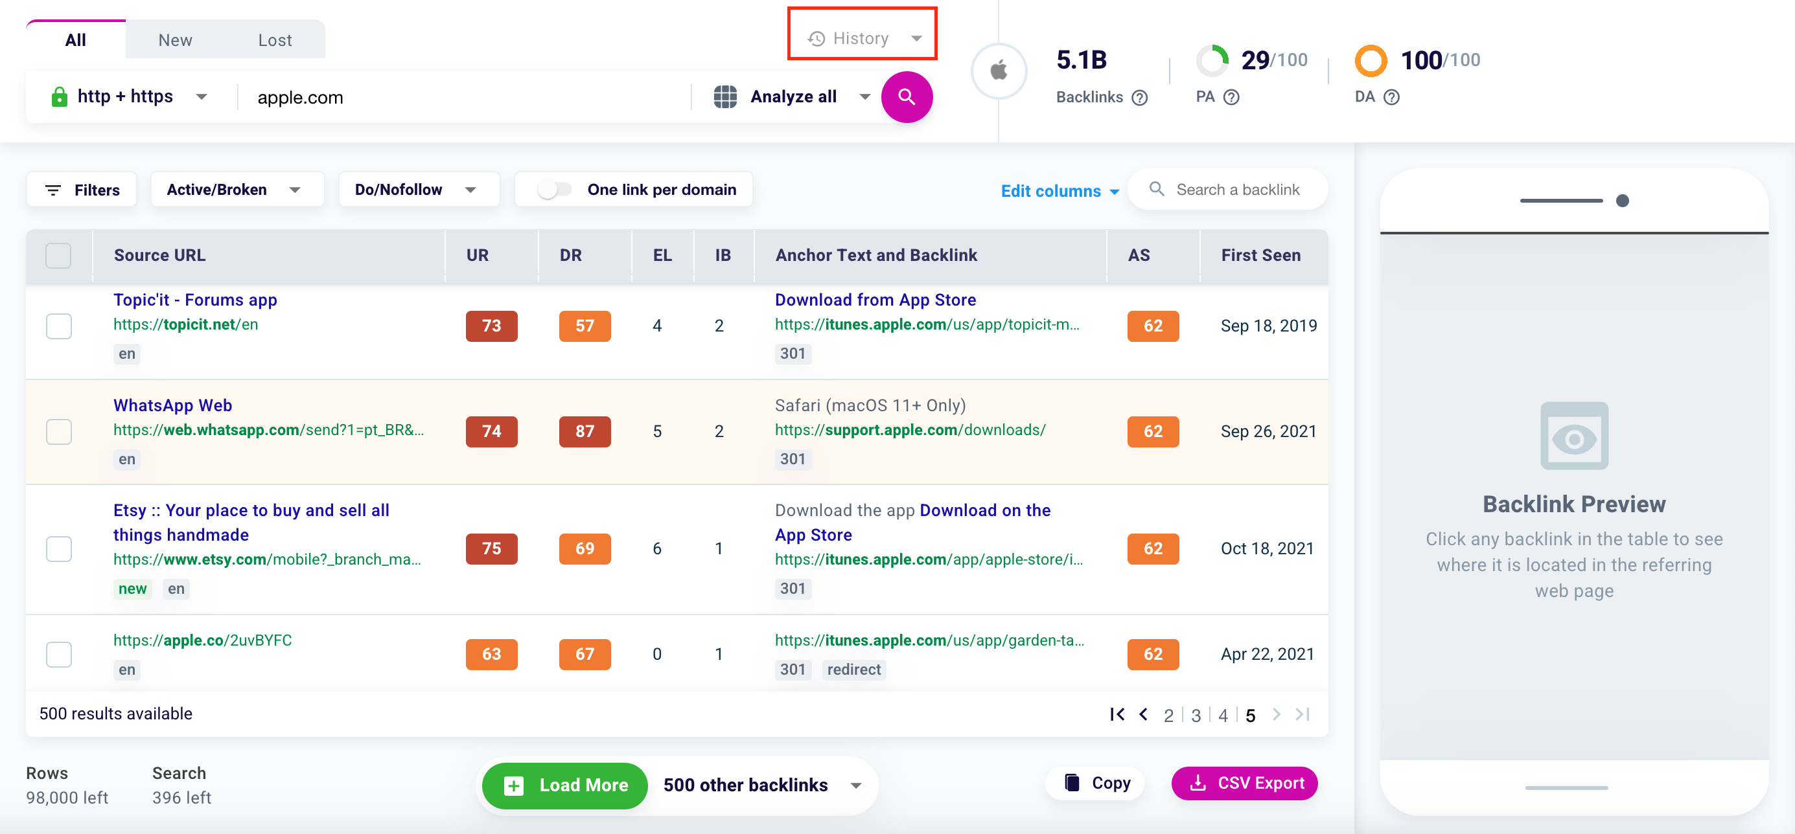Expand the Active/Broken filter dropdown
This screenshot has height=834, width=1795.
point(234,189)
